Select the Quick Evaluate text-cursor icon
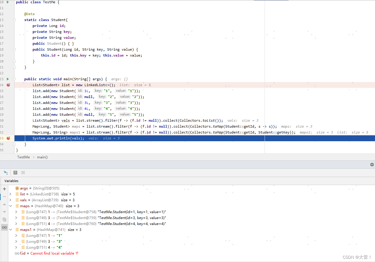The height and width of the screenshot is (262, 375). [6, 172]
